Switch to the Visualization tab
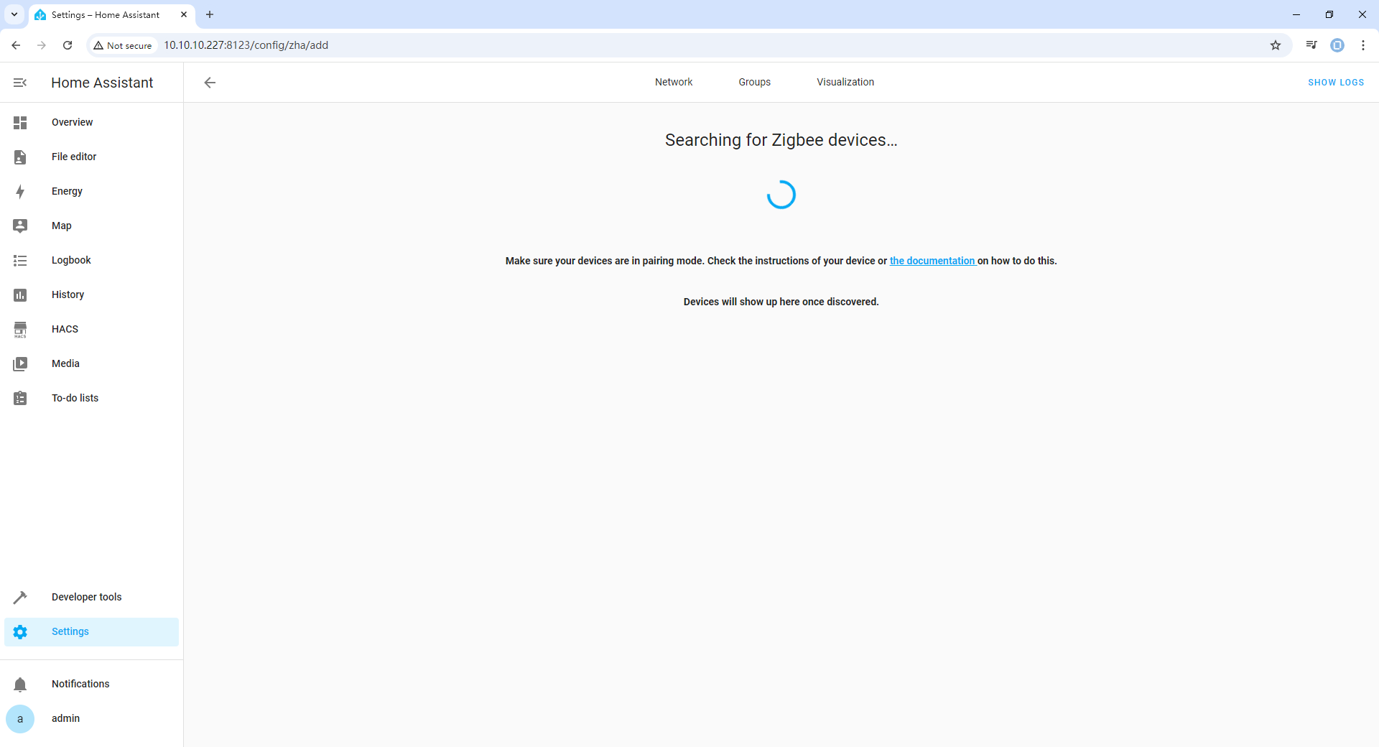 point(845,82)
